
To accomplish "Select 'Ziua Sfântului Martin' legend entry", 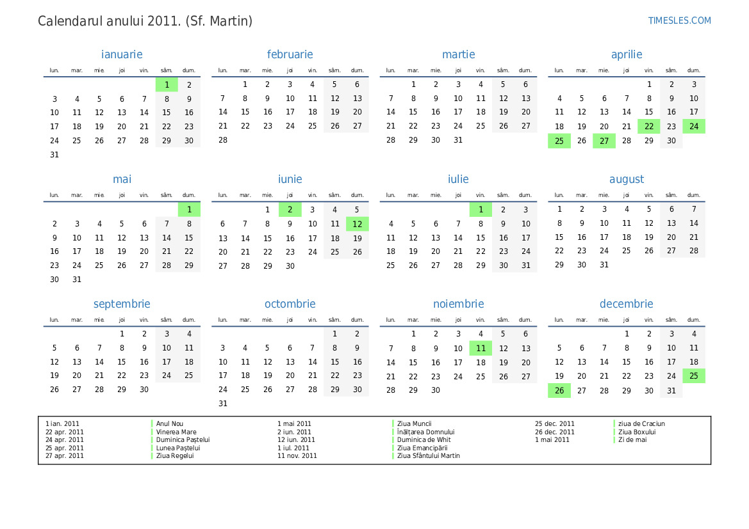I will [428, 455].
